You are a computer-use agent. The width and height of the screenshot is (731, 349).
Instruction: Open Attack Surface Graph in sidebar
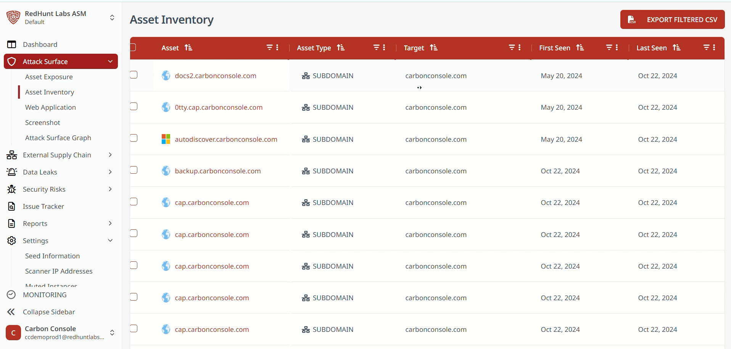click(58, 138)
